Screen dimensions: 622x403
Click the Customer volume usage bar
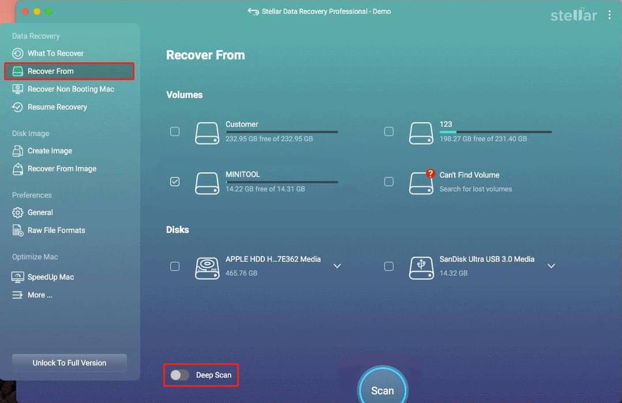point(282,132)
